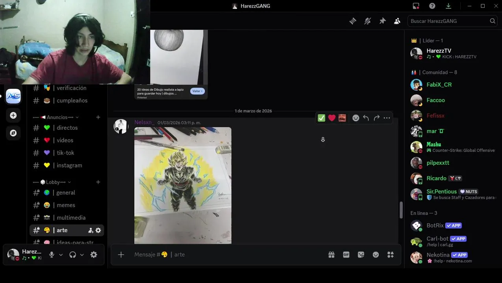Create channel plus next to Lobby
Screen dimensions: 502x283
coord(98,182)
